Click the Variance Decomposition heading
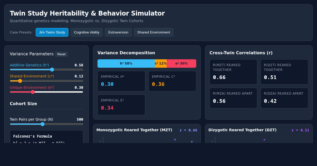 pos(126,53)
